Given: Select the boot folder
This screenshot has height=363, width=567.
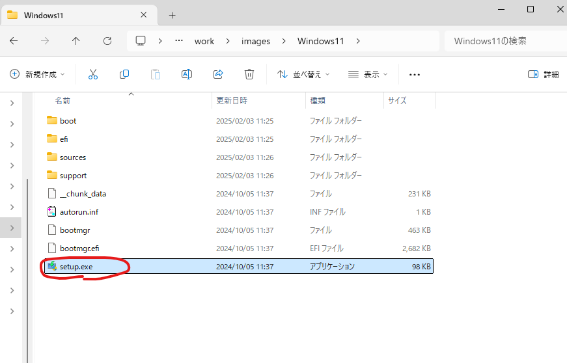Looking at the screenshot, I should coord(239,120).
